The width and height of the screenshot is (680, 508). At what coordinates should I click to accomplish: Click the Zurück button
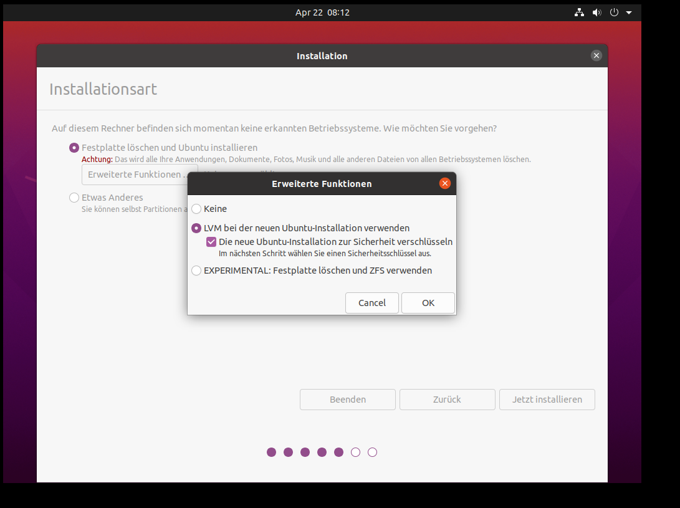tap(447, 400)
